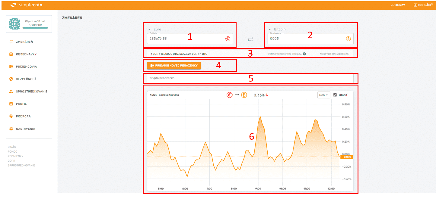Click the Sprostredkovanie people icon
The image size is (436, 199).
[x=11, y=92]
